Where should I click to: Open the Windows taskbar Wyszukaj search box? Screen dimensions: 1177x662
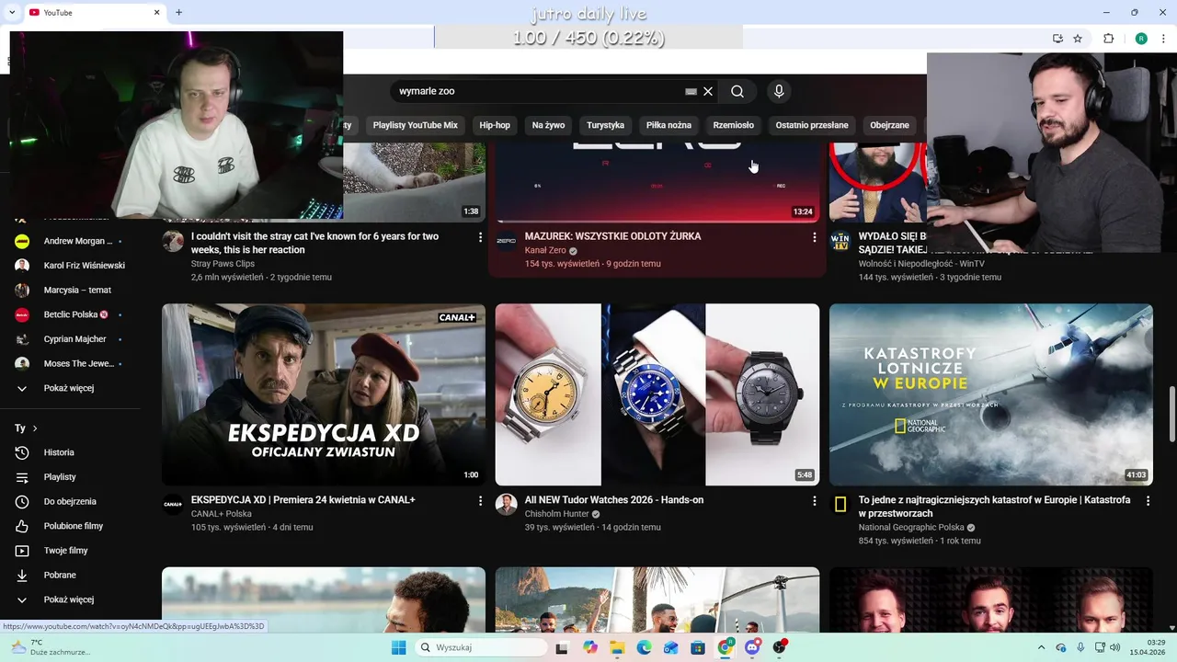(x=479, y=647)
